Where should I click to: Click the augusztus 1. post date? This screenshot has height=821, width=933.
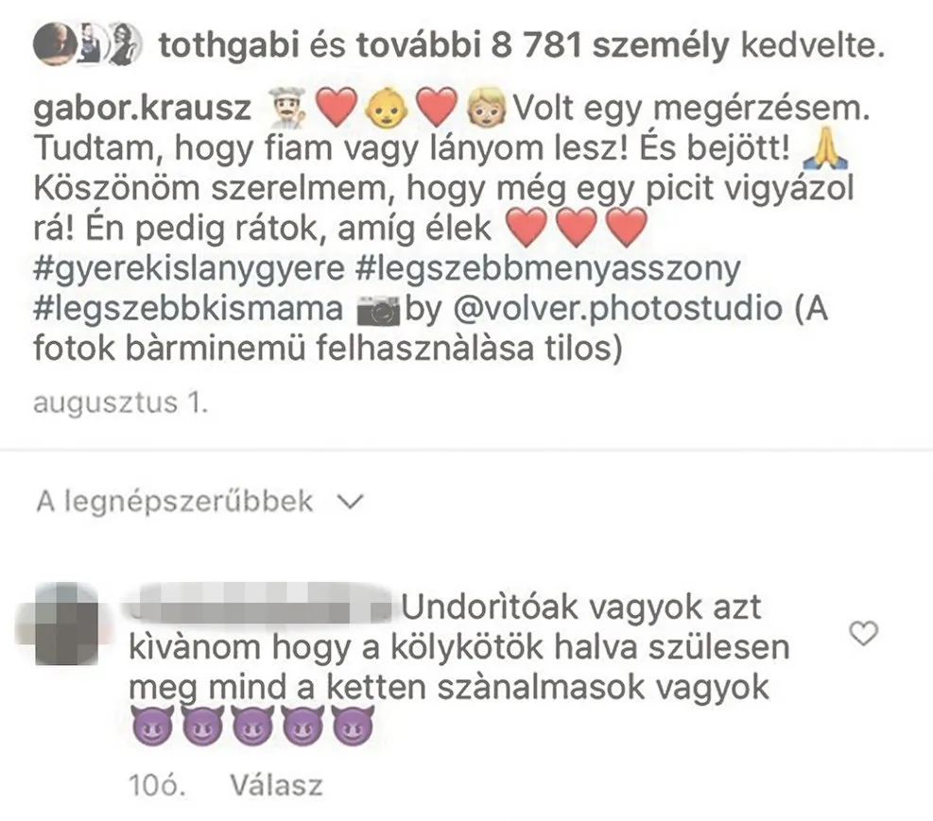coord(121,403)
